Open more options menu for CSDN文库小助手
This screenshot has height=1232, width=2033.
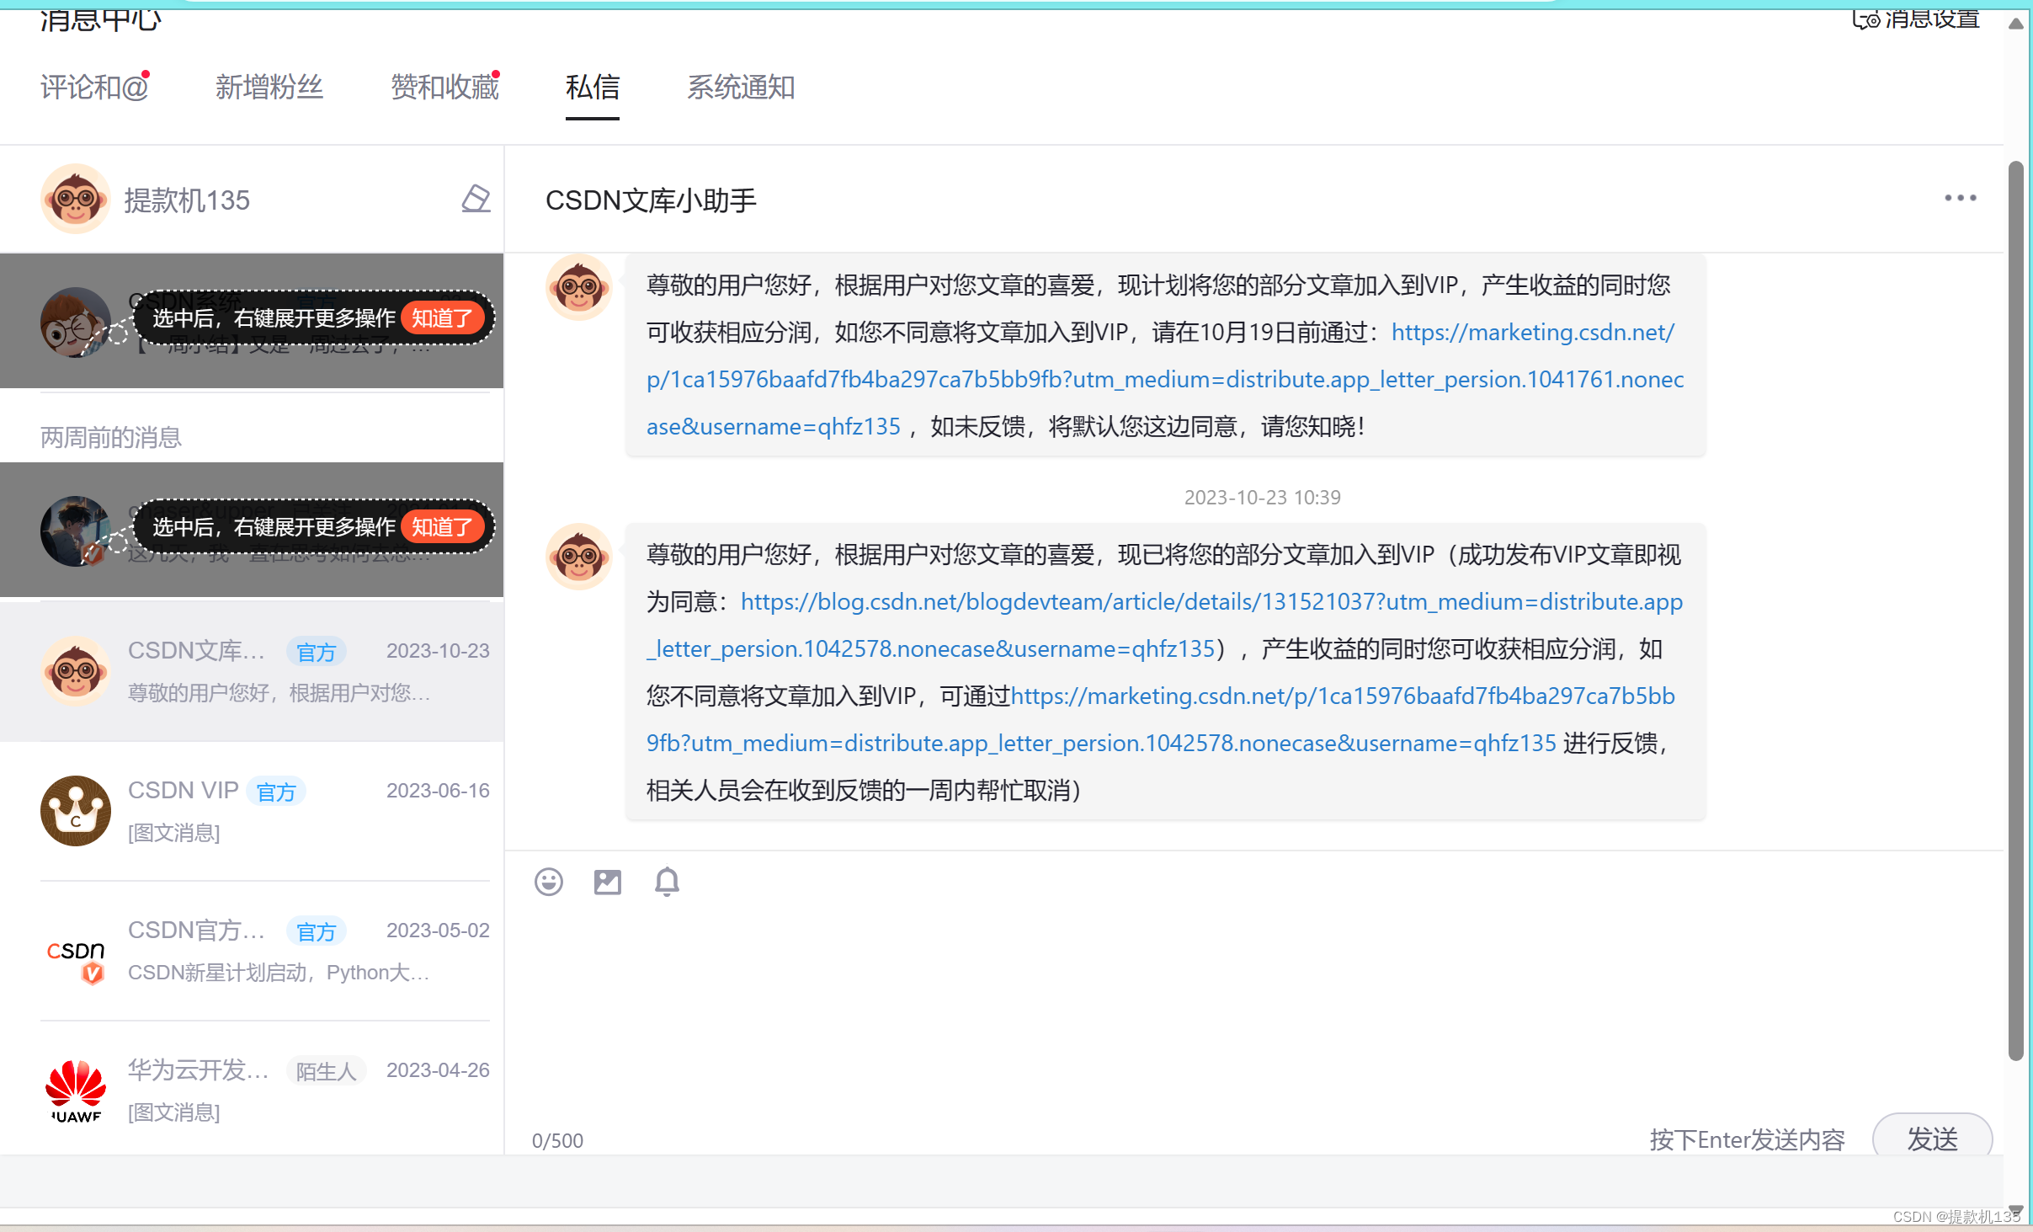[x=1959, y=198]
